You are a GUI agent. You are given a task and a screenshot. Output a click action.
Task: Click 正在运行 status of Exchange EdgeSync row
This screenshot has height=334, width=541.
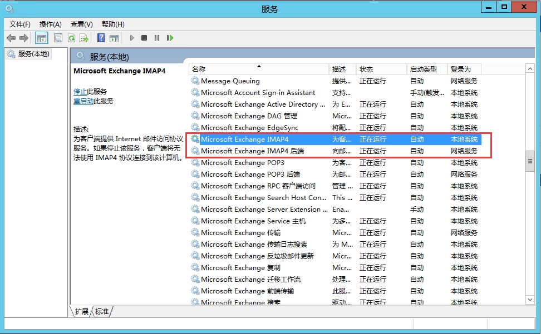click(x=372, y=127)
